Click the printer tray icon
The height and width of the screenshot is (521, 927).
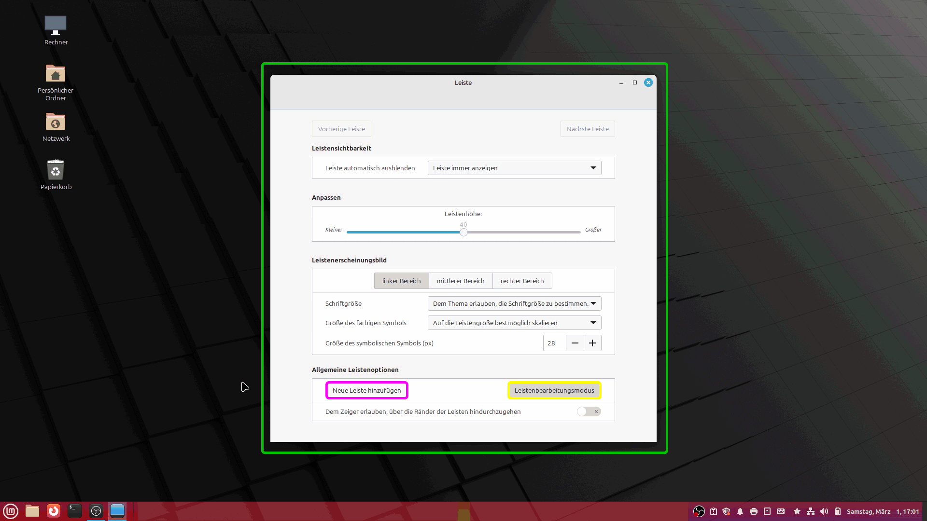point(754,511)
